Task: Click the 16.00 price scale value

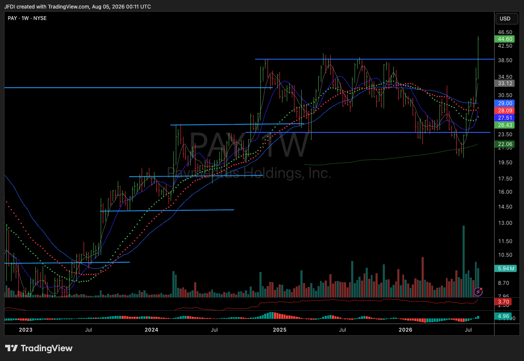Action: point(505,192)
